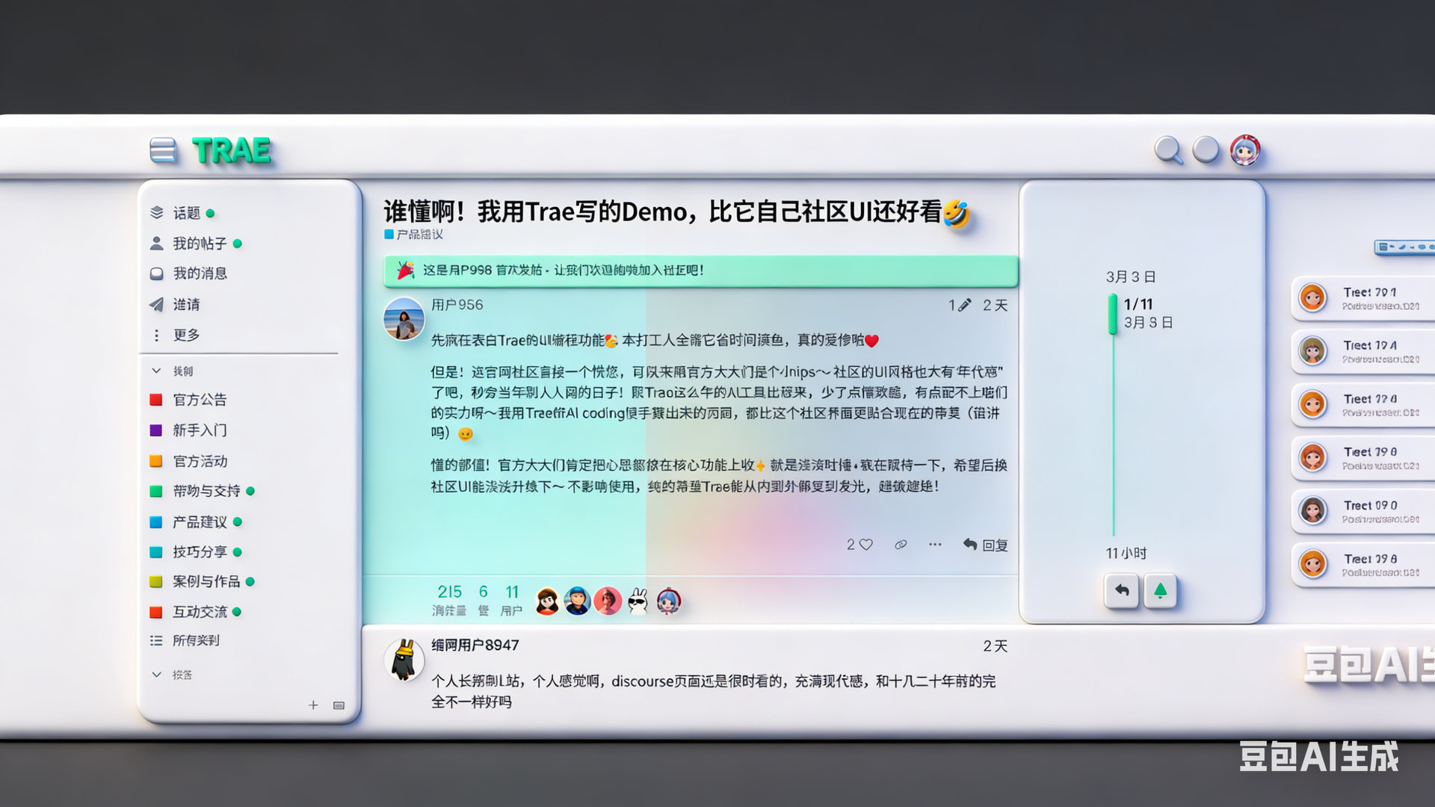Open the post's three-dot more actions
This screenshot has width=1435, height=807.
(x=935, y=545)
